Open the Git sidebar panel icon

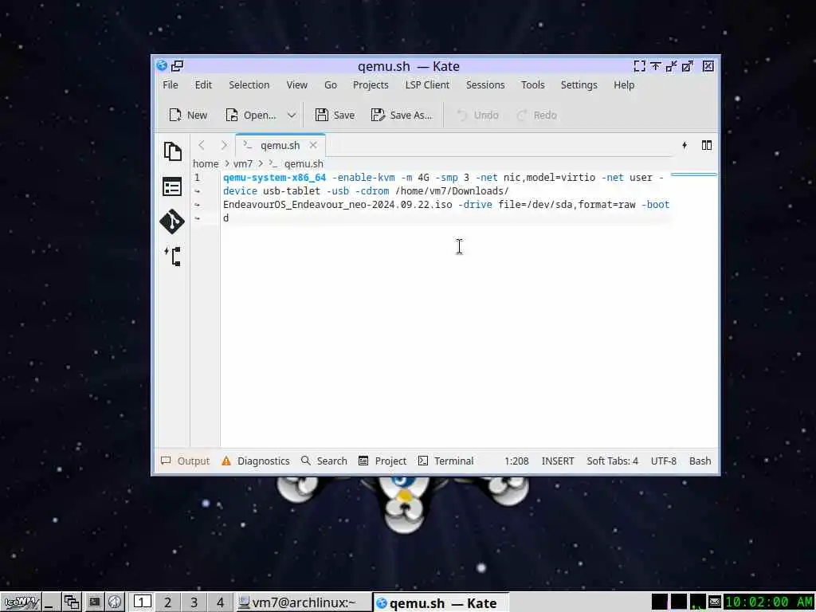(172, 222)
